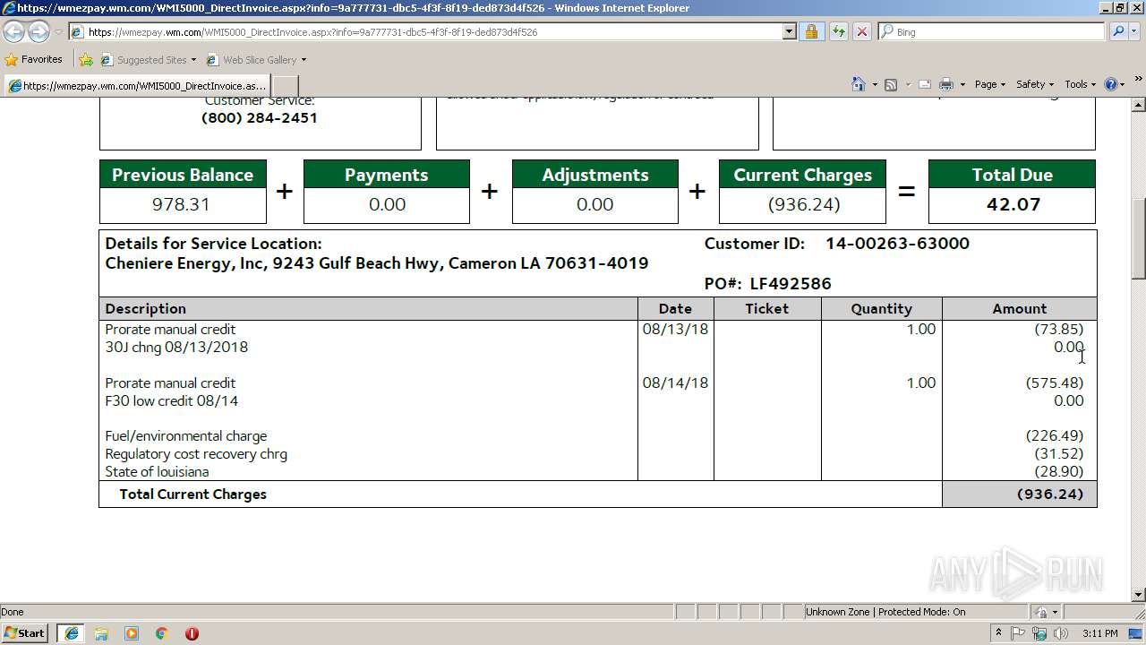Screen dimensions: 1146x645
Task: Select date 08/14/18 cell
Action: pos(675,383)
